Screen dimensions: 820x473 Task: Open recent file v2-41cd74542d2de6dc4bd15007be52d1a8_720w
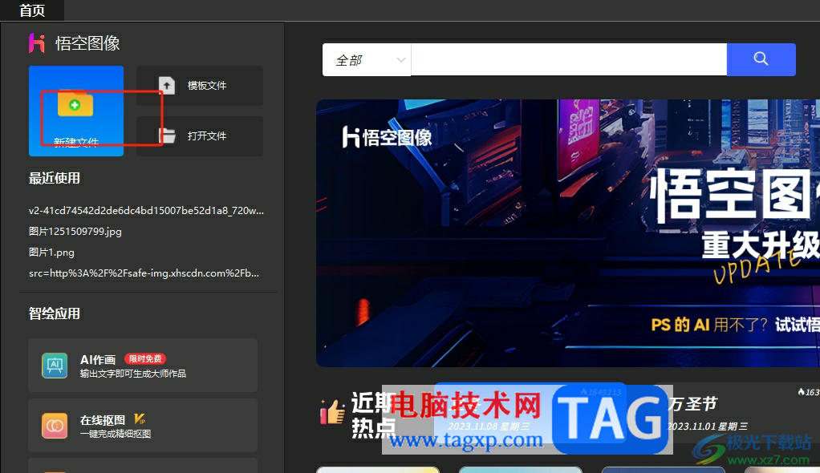click(x=146, y=211)
